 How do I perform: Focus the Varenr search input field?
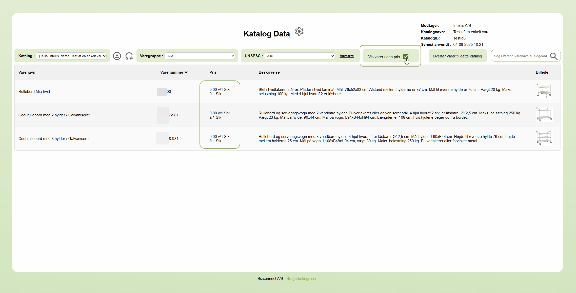(520, 56)
